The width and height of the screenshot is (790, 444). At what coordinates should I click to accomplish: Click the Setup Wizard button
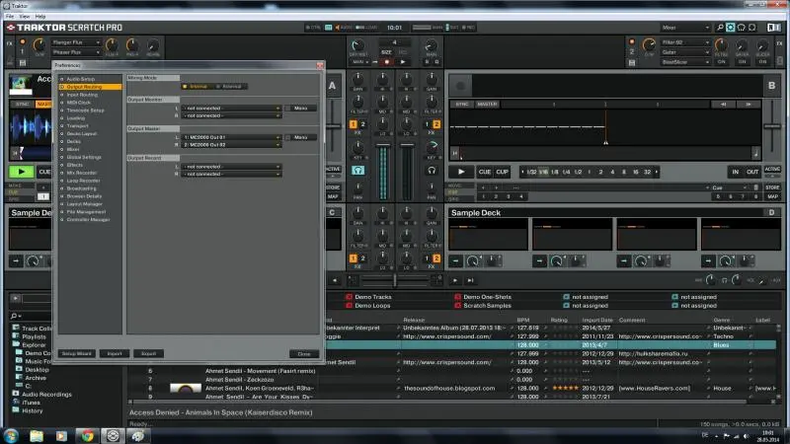click(76, 352)
